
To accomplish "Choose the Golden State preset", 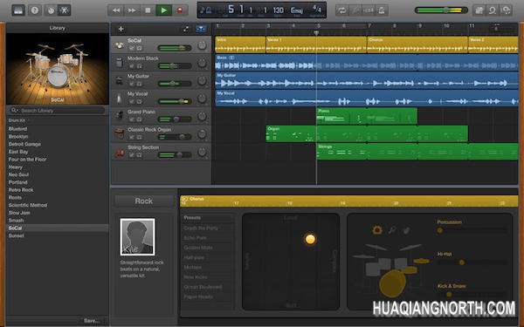I will click(x=198, y=248).
